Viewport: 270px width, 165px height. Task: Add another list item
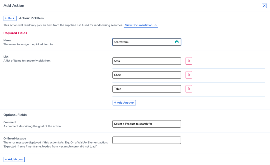tap(124, 103)
